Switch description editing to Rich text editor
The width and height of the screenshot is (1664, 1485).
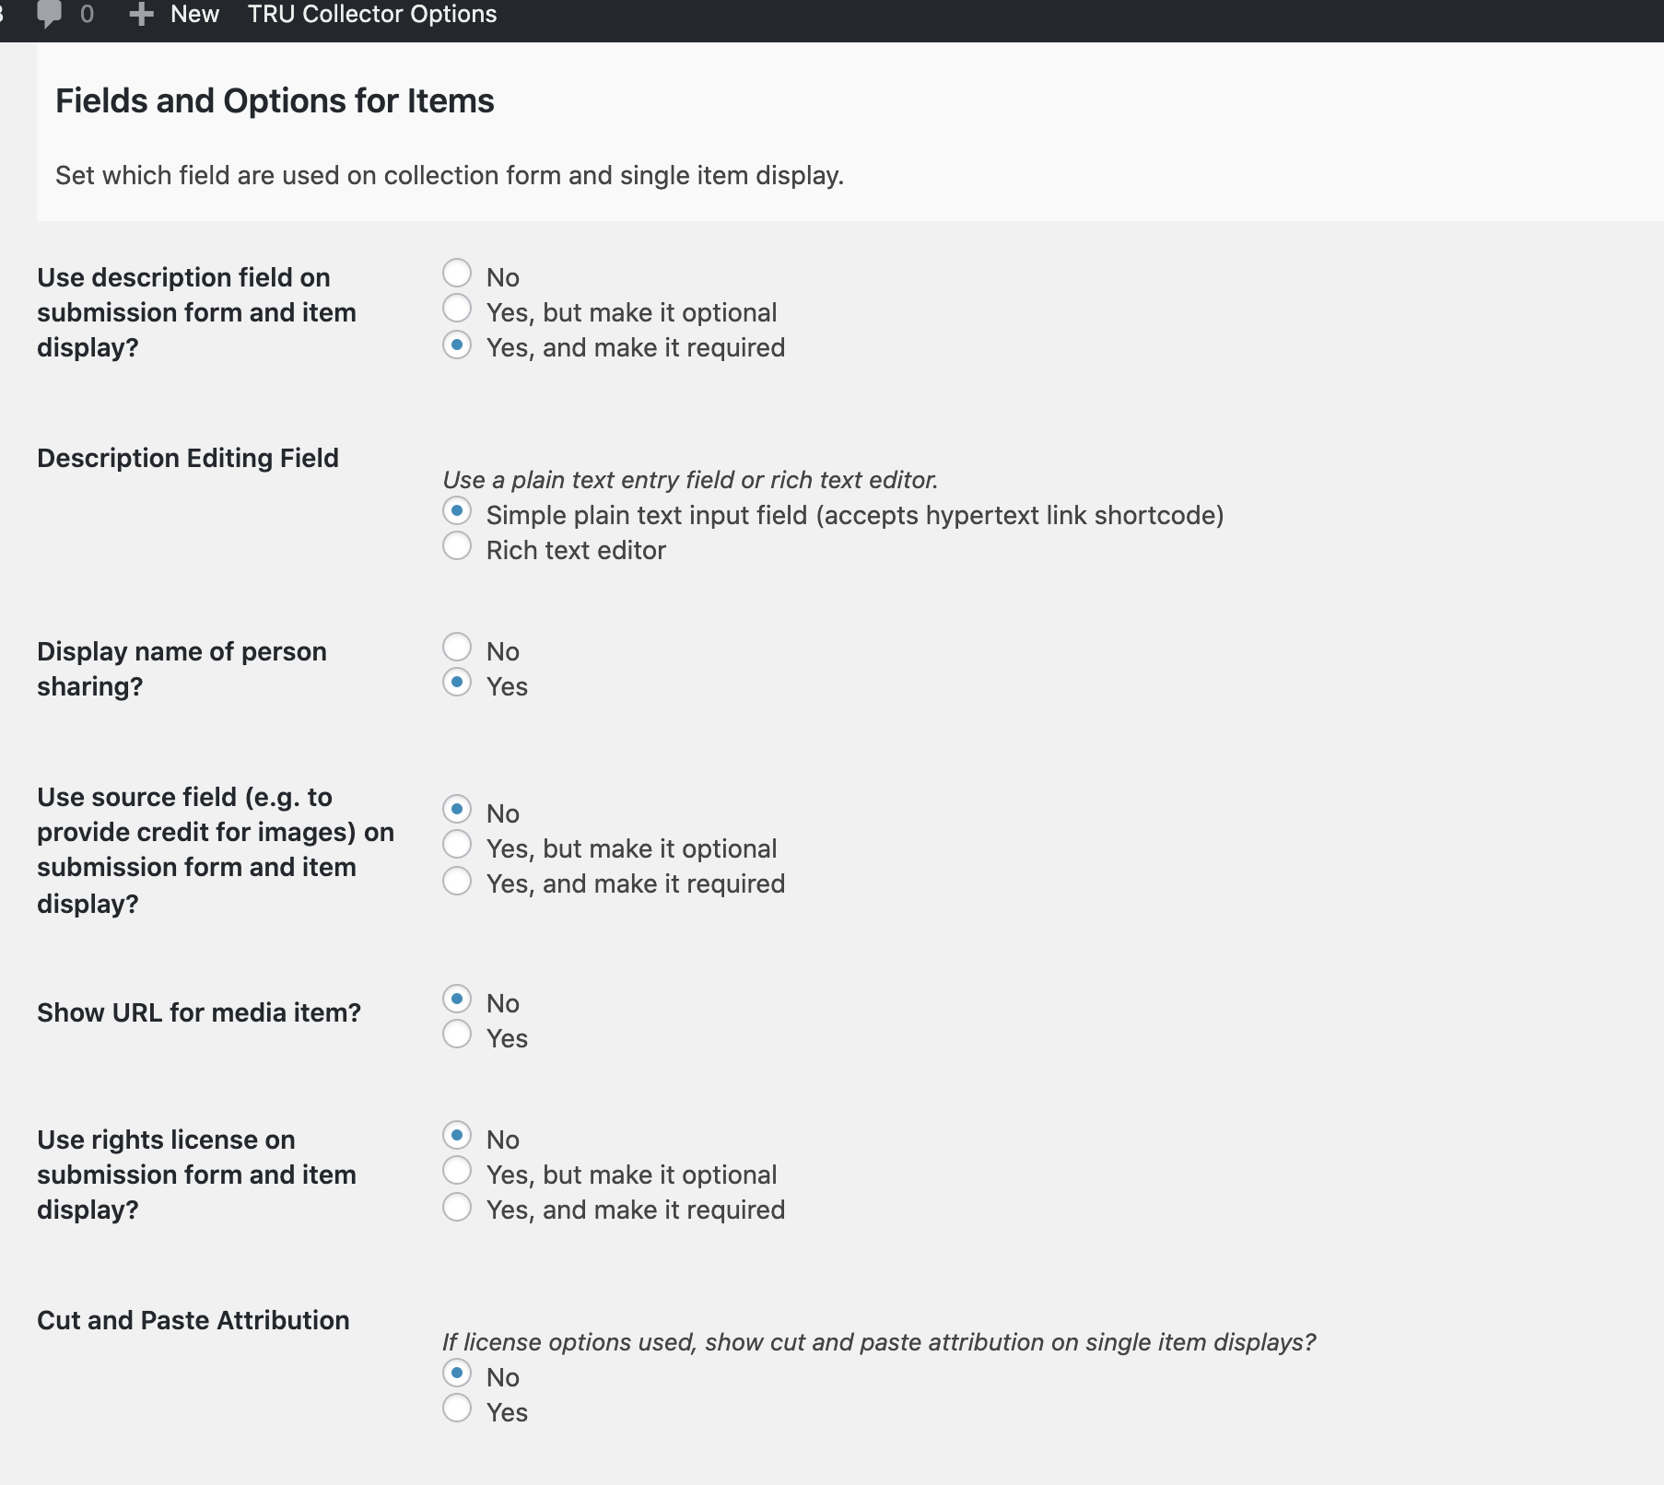457,546
